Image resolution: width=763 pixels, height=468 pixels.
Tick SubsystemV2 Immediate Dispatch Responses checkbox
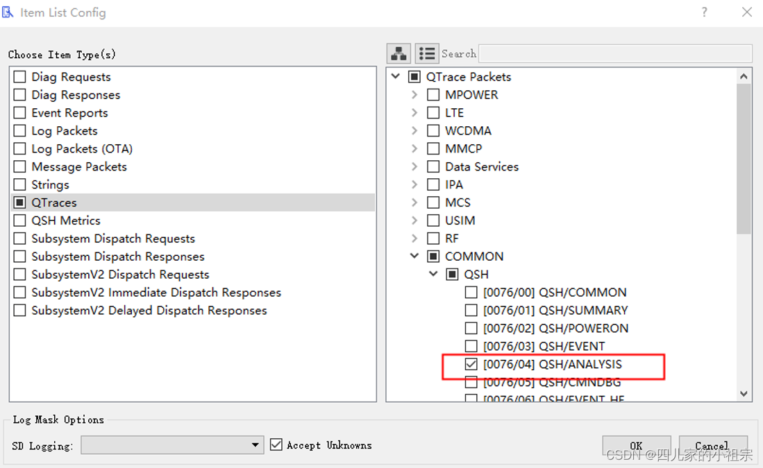[20, 293]
